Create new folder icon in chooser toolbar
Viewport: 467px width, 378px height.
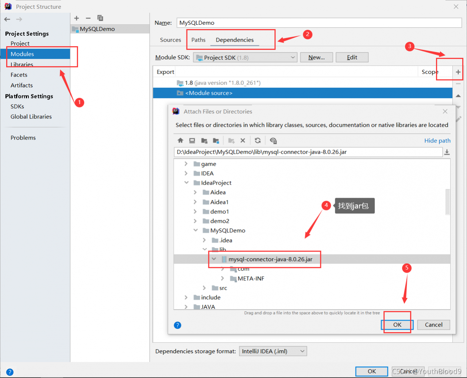[x=231, y=141]
